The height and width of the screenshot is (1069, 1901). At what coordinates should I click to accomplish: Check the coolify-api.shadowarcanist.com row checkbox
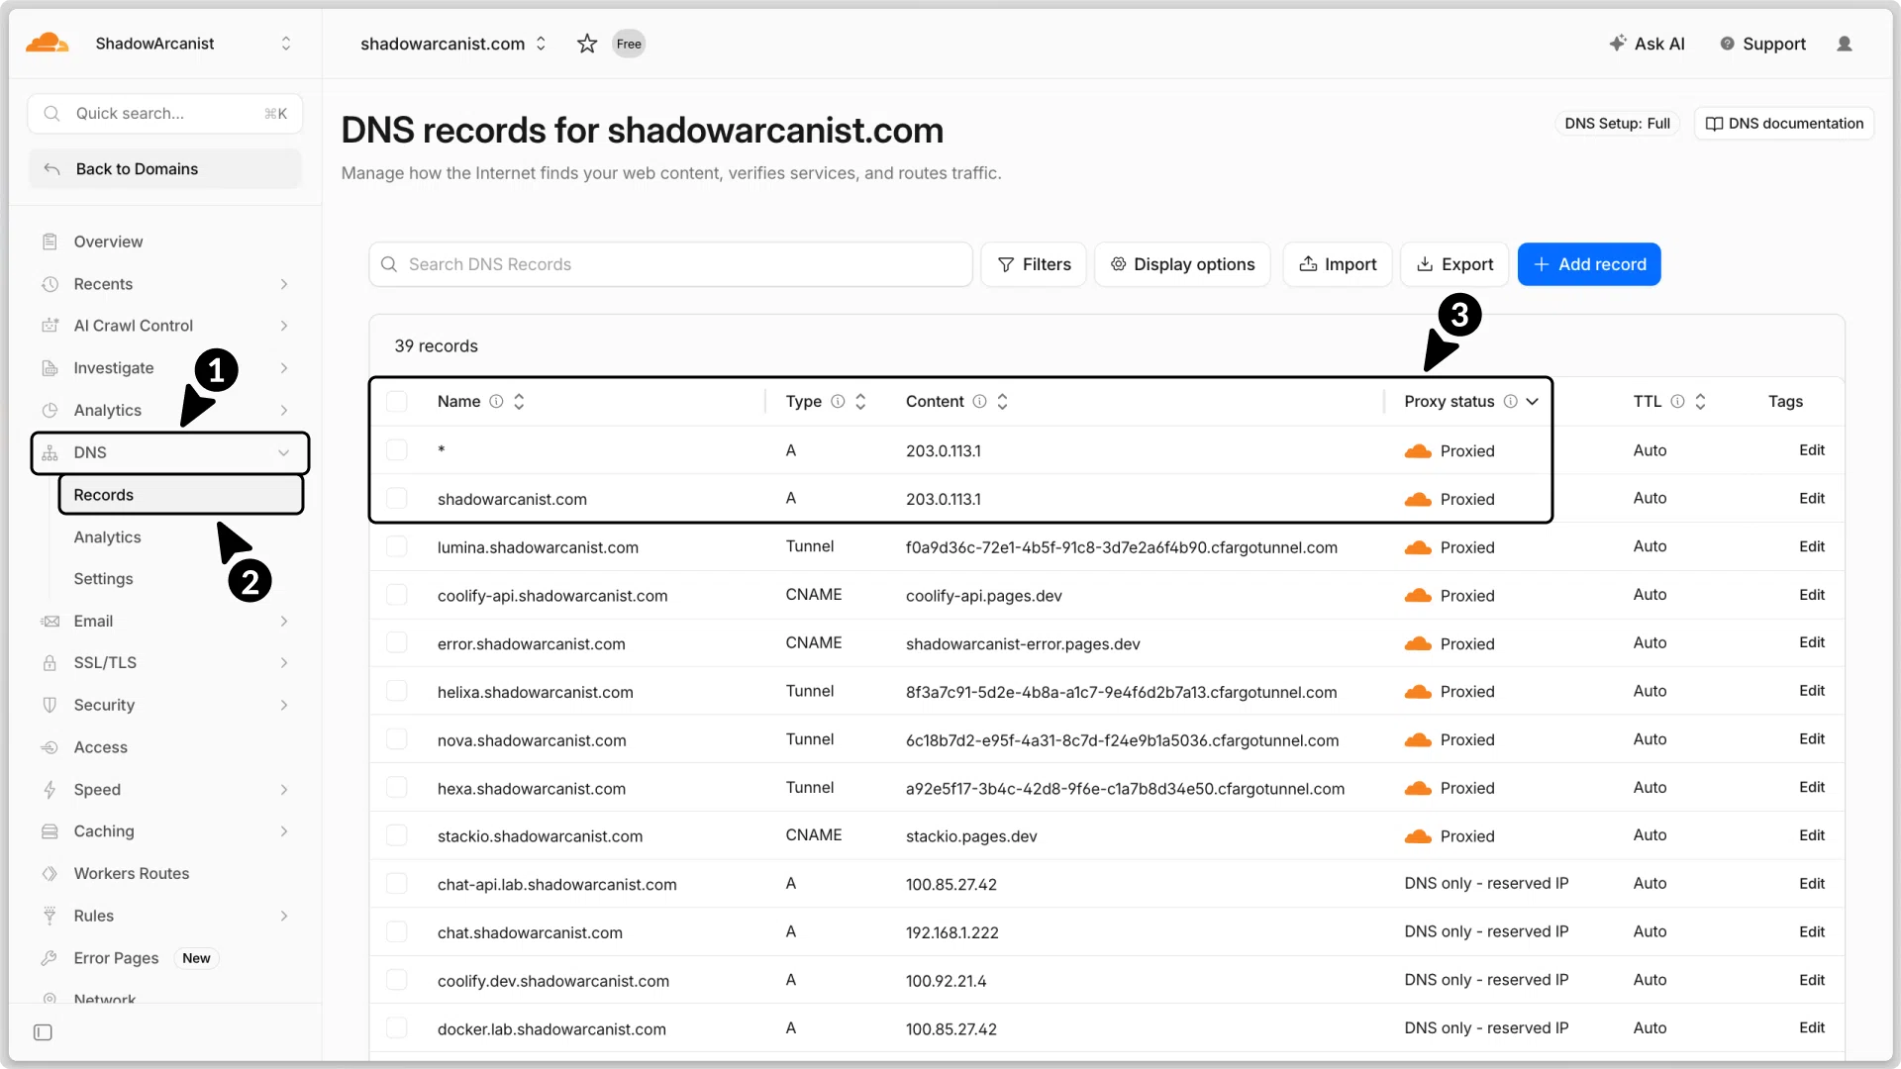[x=397, y=595]
